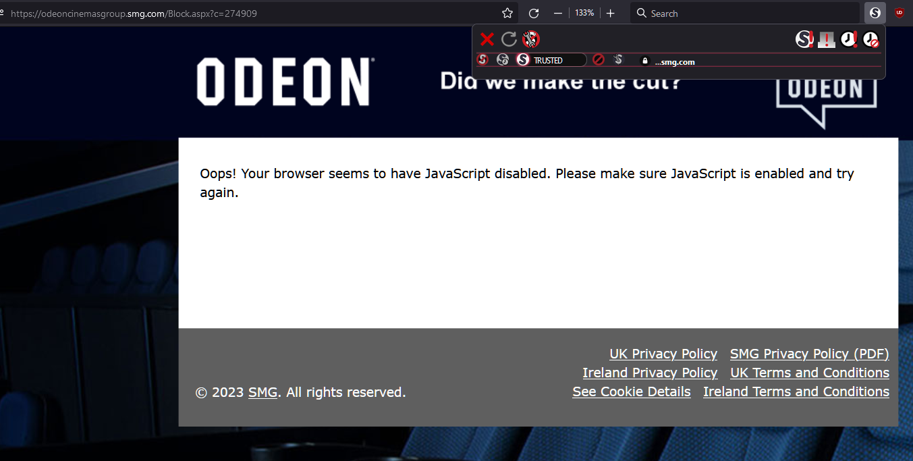The height and width of the screenshot is (461, 913).
Task: Click the 'Did we make the cut?' heading
Action: click(560, 82)
